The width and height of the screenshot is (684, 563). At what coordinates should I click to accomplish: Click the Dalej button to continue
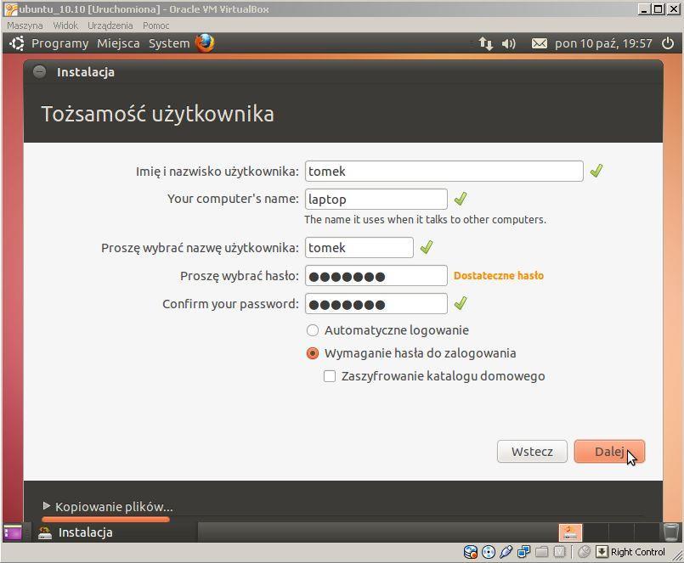[609, 452]
